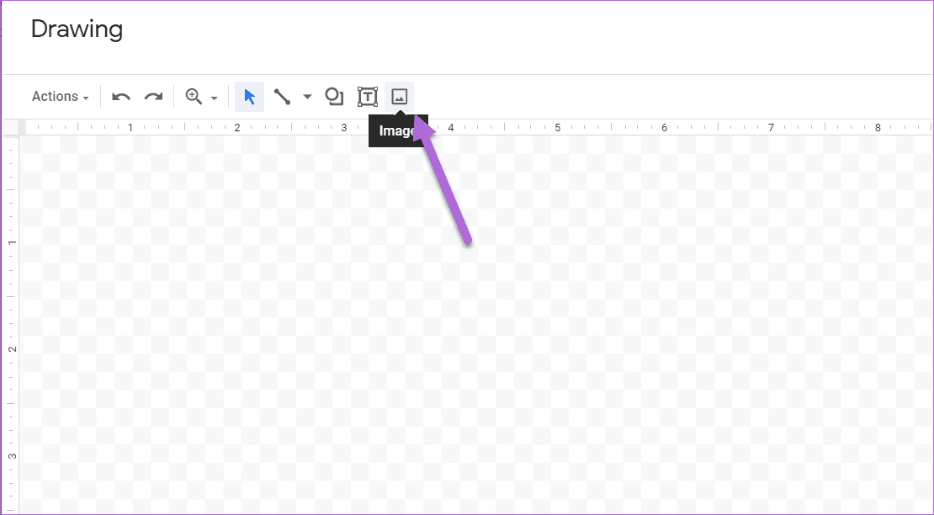The height and width of the screenshot is (515, 934).
Task: Undo the last action
Action: click(120, 96)
